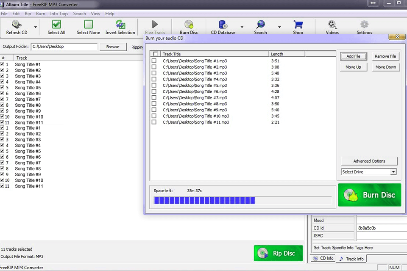Open Settings gear in toolbar

pos(364,25)
